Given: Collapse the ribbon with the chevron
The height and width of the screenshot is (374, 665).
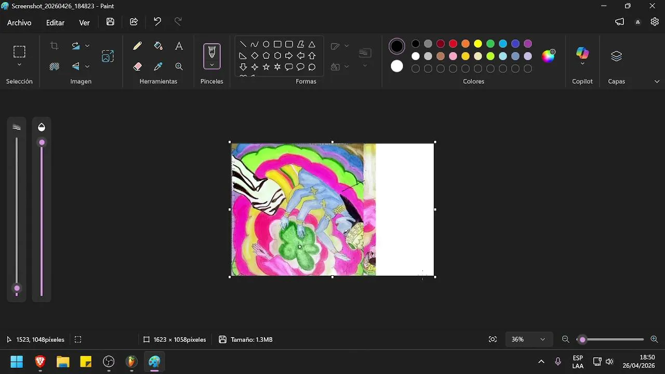Looking at the screenshot, I should pos(657,82).
